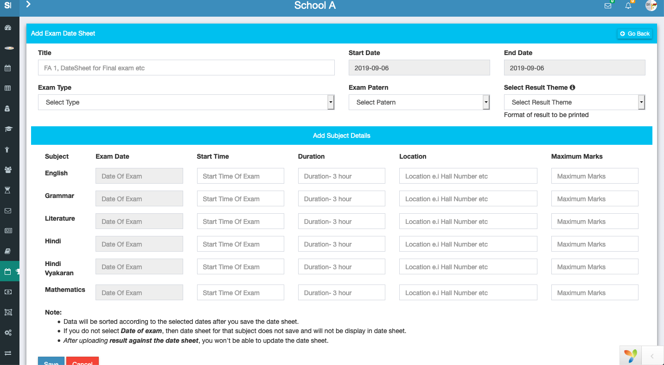Click the Title input field

(x=186, y=68)
